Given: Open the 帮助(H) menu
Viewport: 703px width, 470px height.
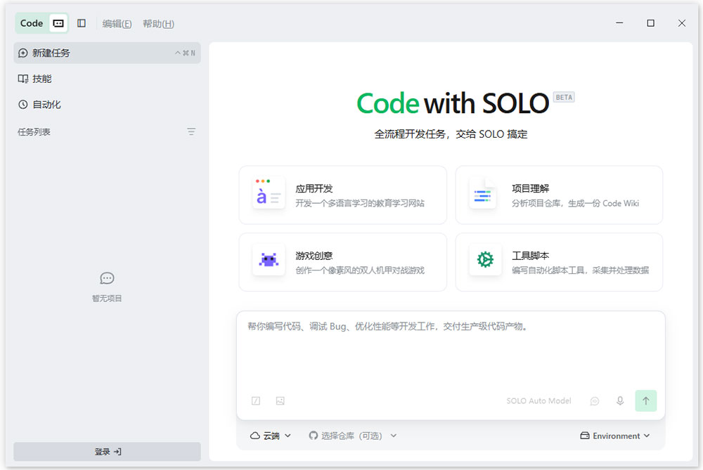Looking at the screenshot, I should pos(158,24).
